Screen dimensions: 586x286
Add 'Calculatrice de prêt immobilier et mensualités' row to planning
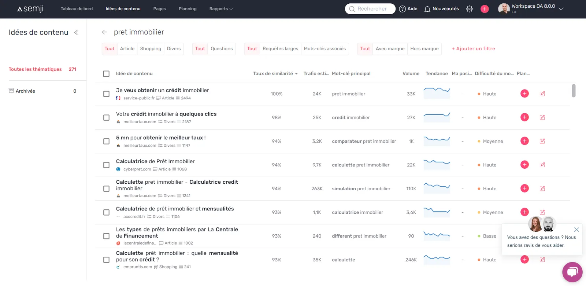click(x=524, y=212)
